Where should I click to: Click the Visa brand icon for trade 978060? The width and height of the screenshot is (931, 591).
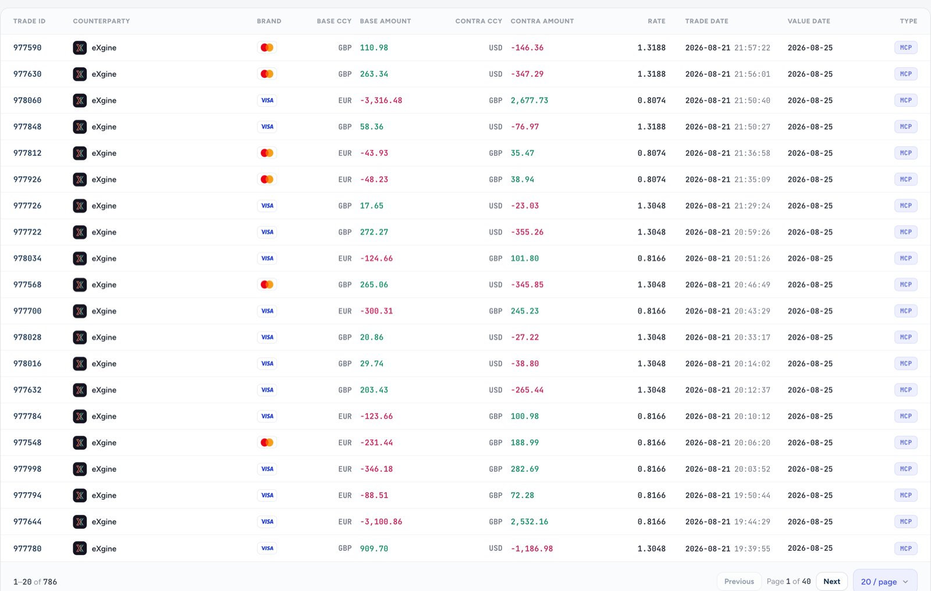267,101
